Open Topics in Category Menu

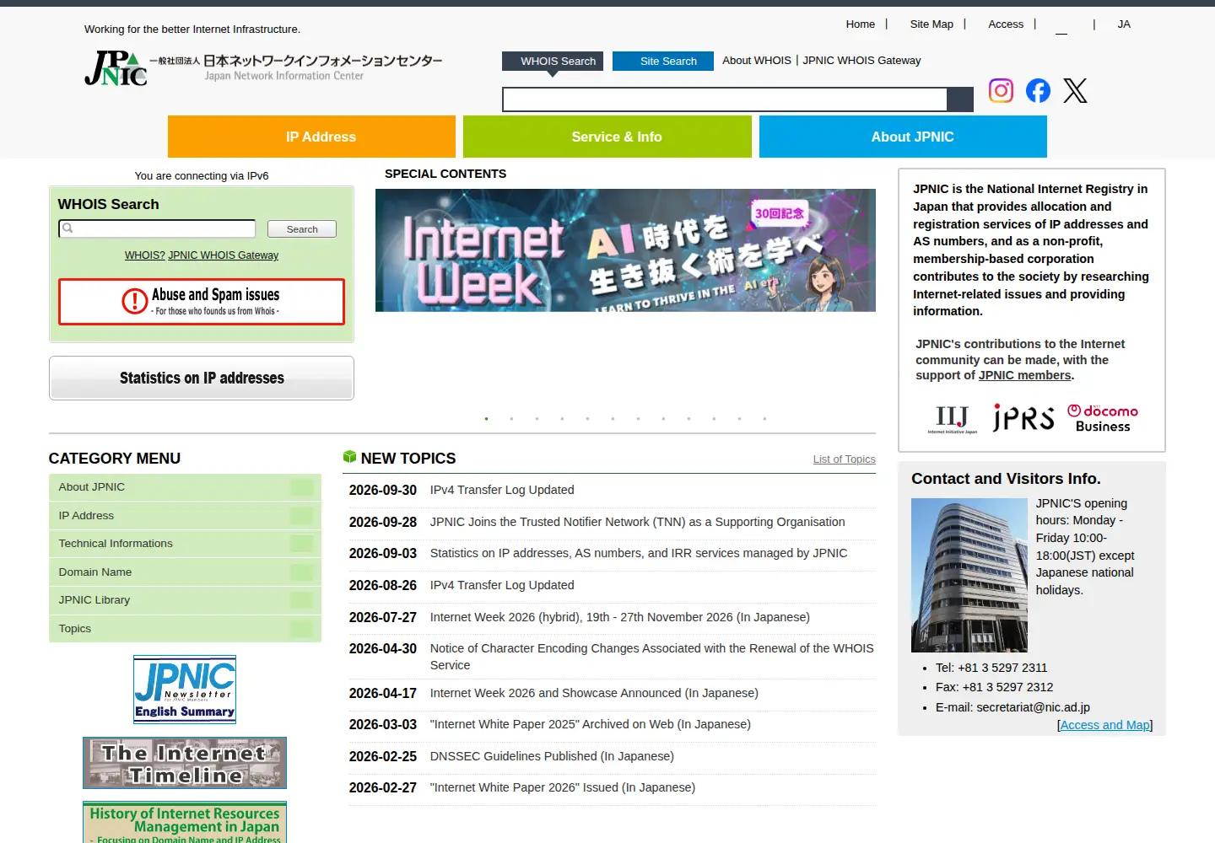(x=185, y=629)
